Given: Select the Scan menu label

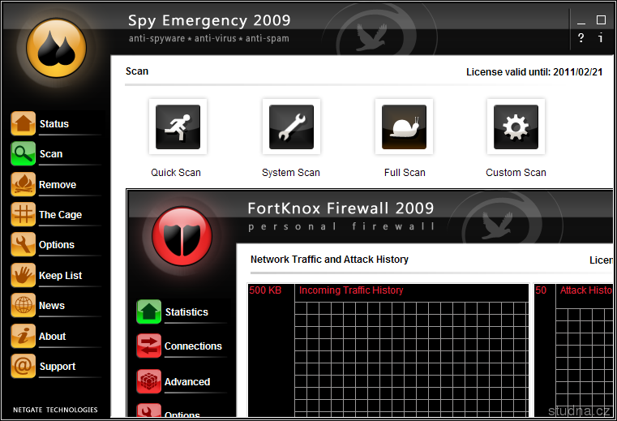Looking at the screenshot, I should (51, 154).
